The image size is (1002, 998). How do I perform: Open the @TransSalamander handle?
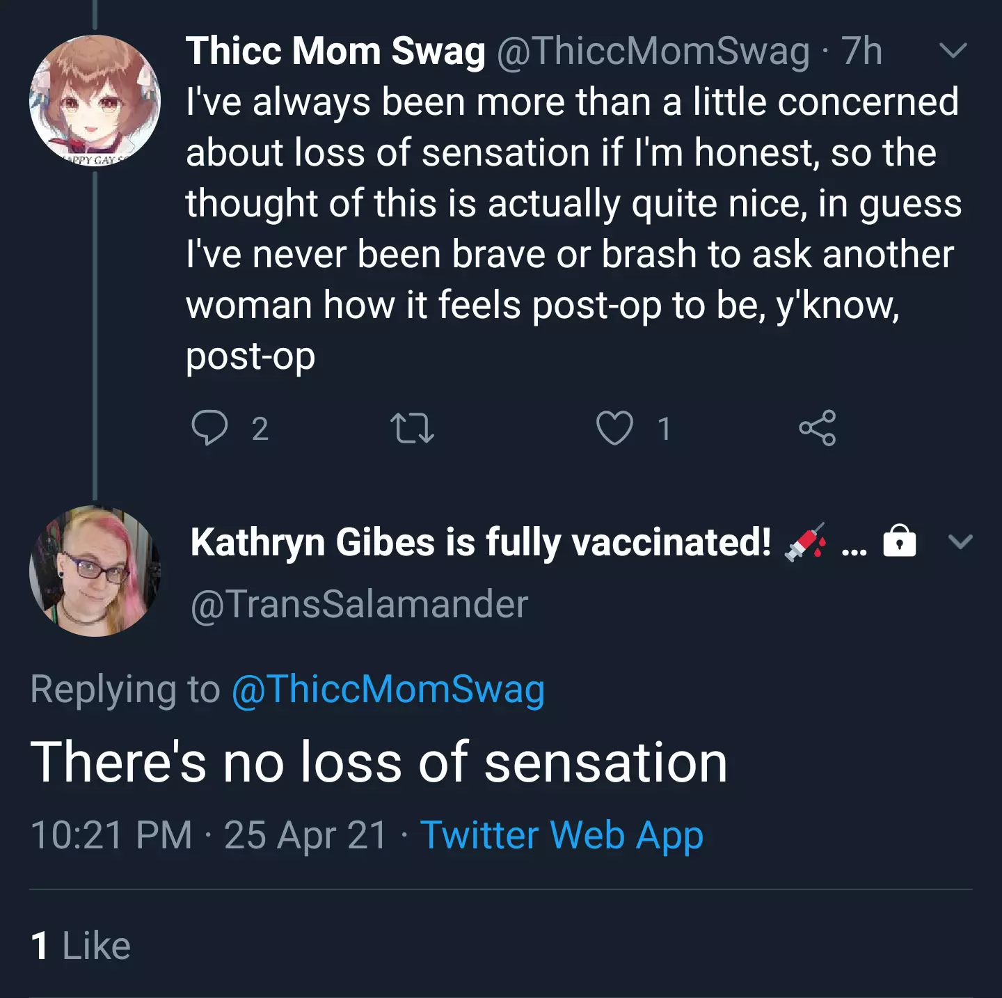click(359, 604)
